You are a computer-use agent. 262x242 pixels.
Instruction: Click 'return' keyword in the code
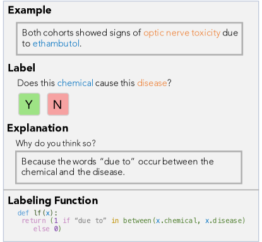[x=33, y=221]
